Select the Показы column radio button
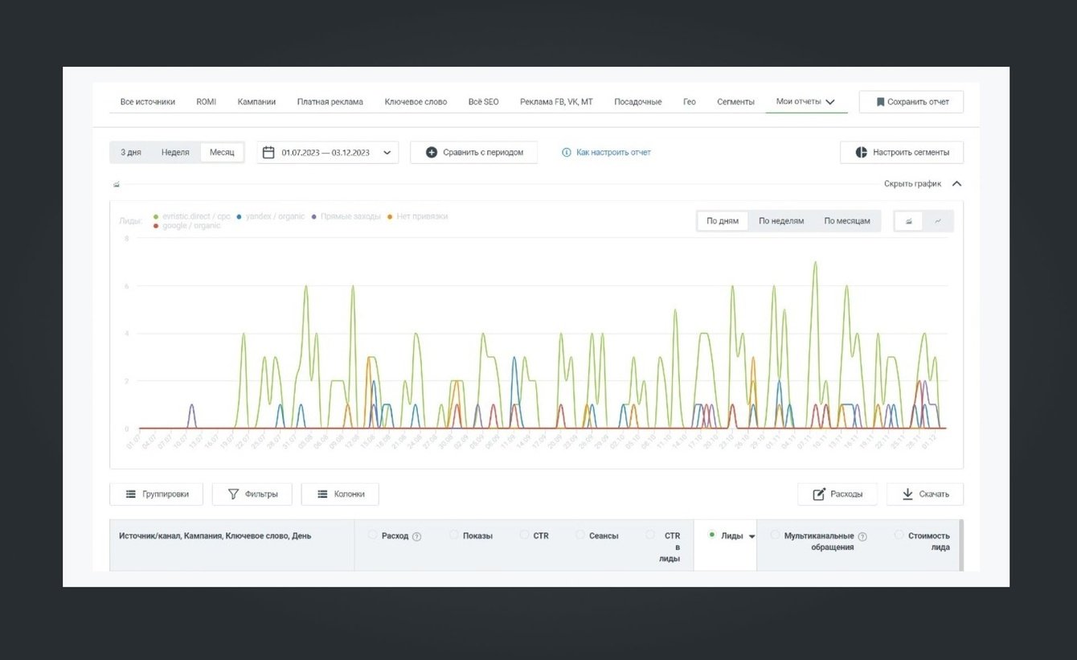Screen dimensions: 1077x660 454,535
